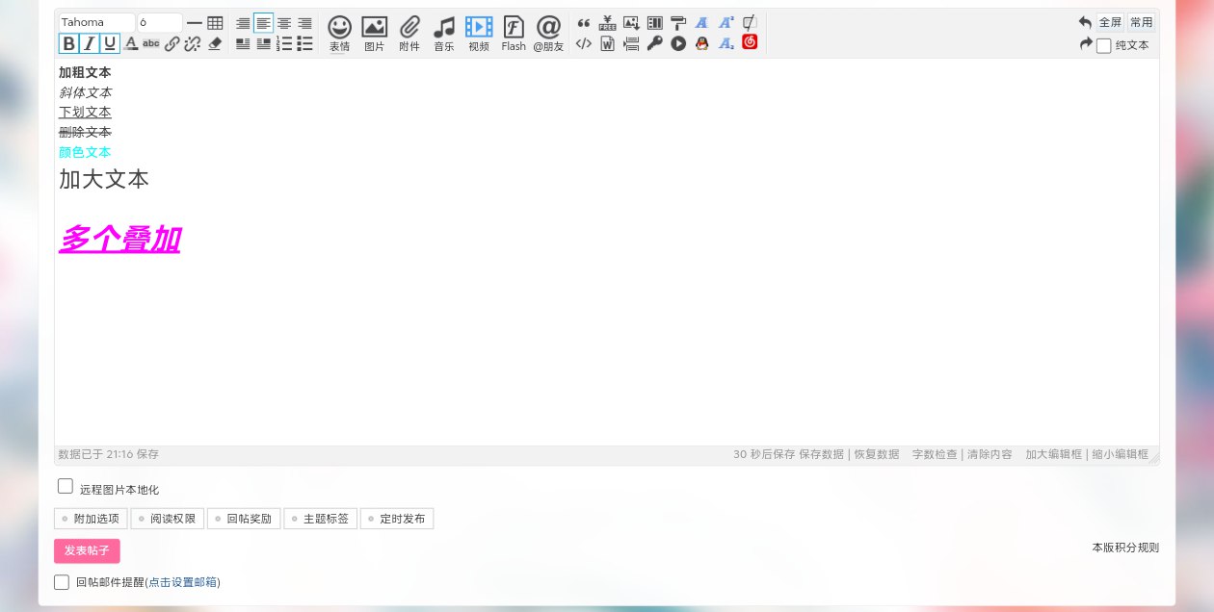Image resolution: width=1214 pixels, height=612 pixels.
Task: Submit post with 发表帖子 button
Action: [87, 550]
